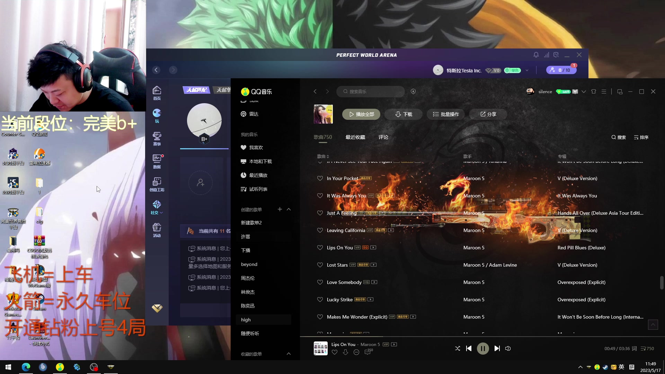Navigate forward in QQ Music

(327, 91)
